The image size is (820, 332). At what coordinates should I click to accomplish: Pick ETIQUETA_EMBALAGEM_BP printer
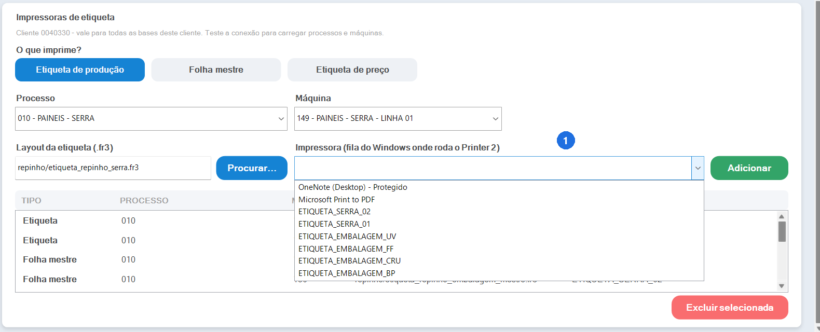point(499,273)
